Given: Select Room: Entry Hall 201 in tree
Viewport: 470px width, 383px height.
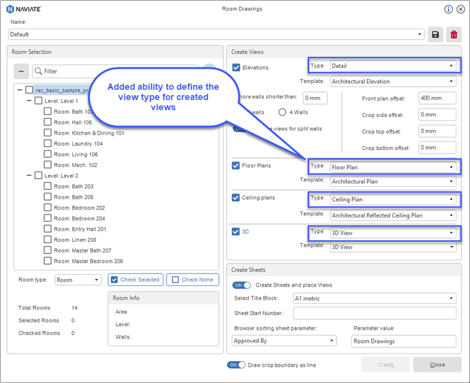Looking at the screenshot, I should click(80, 229).
